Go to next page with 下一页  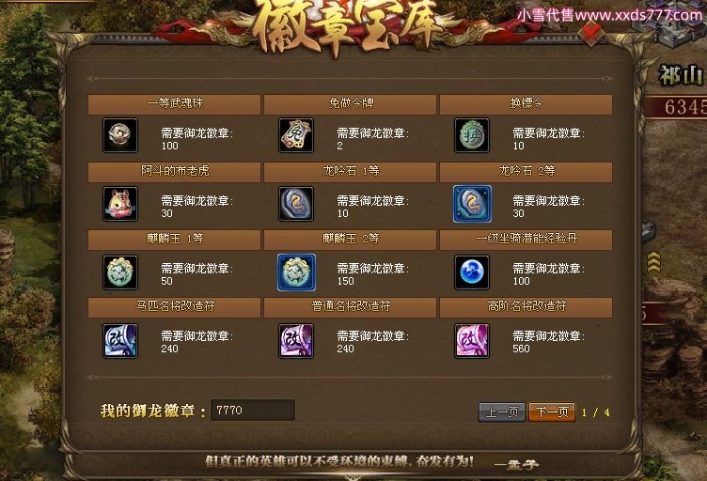[552, 411]
